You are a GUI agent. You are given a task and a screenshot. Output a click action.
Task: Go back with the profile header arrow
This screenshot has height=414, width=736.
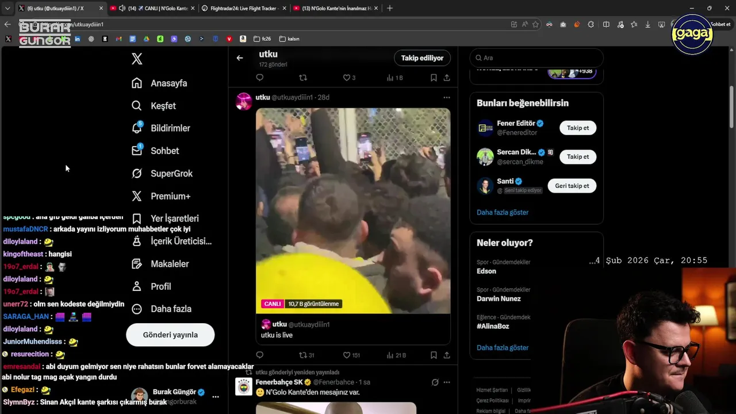[240, 58]
